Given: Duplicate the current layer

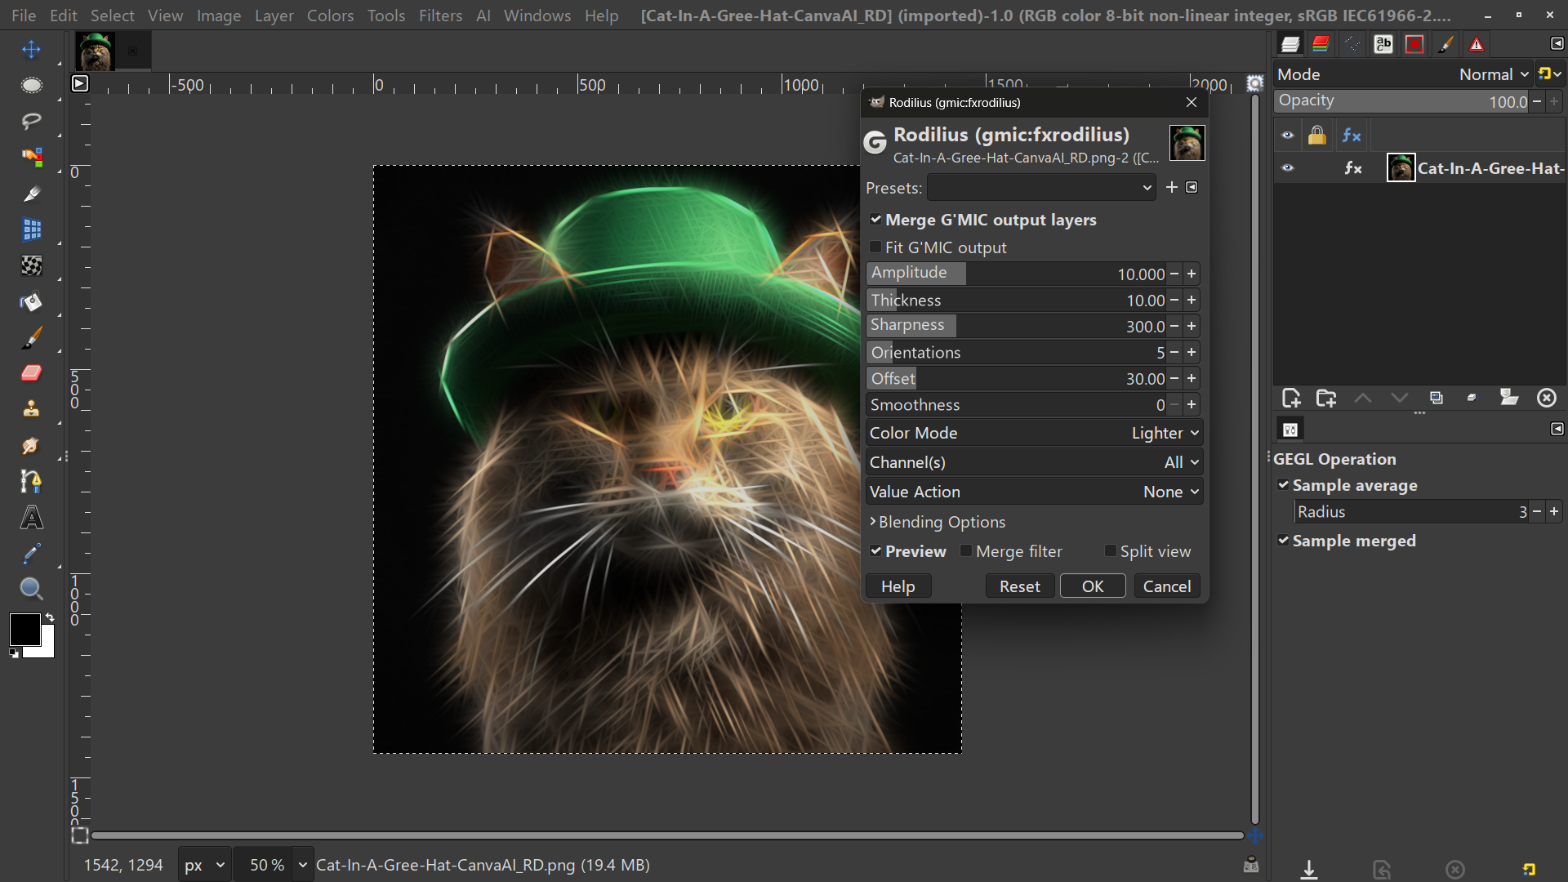Looking at the screenshot, I should click(1437, 398).
